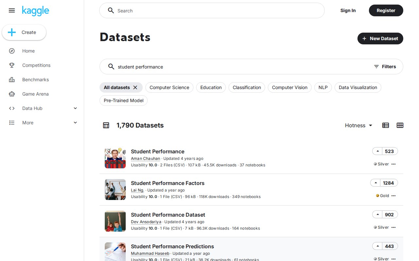Click the Sign In link
Viewport: 419px width, 261px height.
(x=348, y=10)
